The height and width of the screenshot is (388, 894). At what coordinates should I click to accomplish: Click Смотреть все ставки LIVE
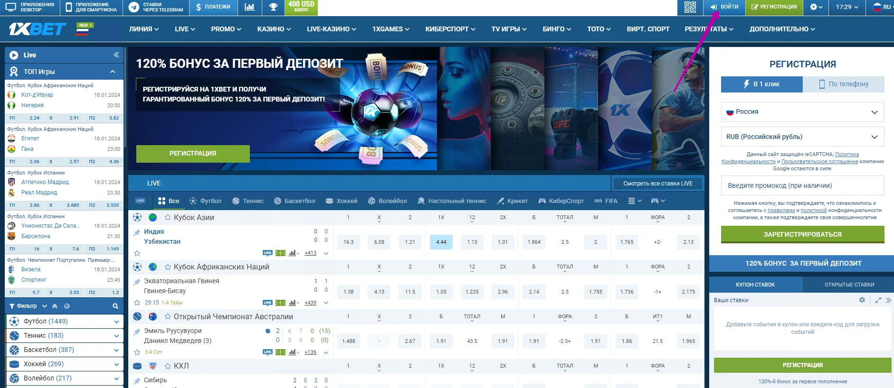658,184
